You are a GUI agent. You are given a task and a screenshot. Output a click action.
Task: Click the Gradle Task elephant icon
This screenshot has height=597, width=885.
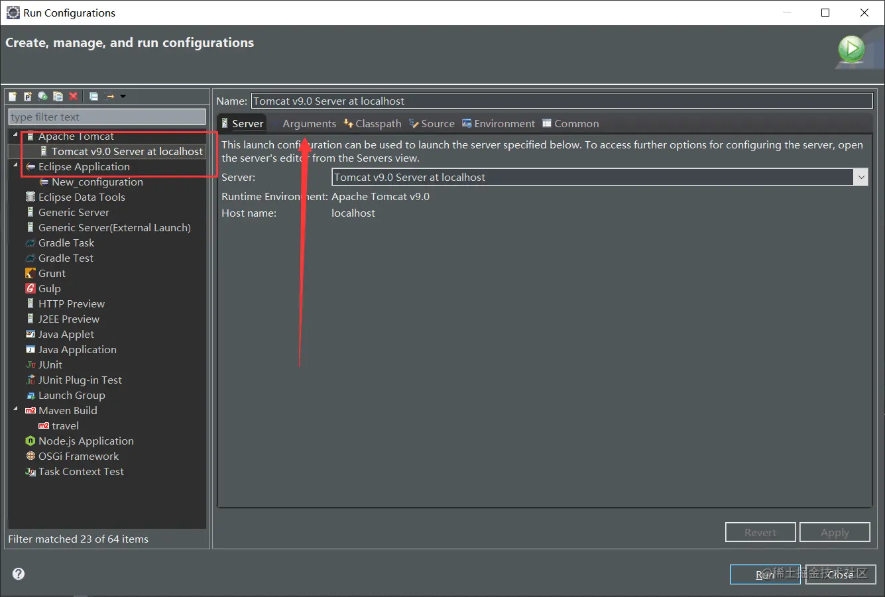pos(30,243)
